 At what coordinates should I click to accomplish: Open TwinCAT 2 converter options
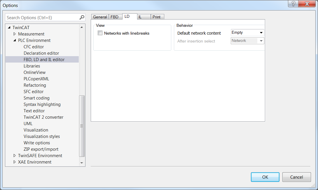coord(43,117)
